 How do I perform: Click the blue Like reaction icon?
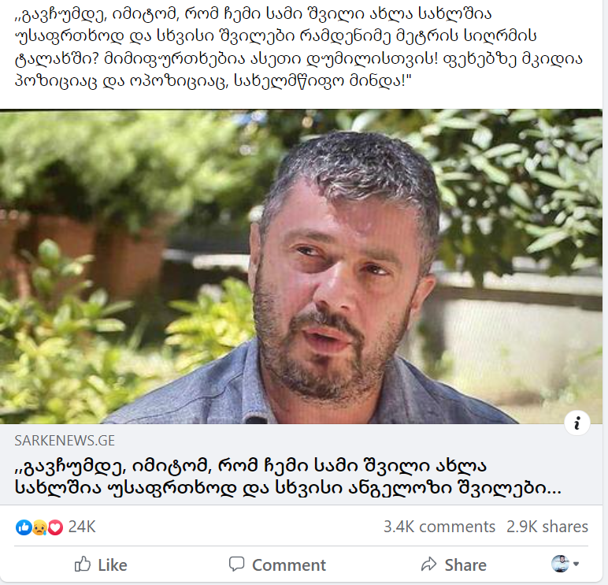click(24, 527)
